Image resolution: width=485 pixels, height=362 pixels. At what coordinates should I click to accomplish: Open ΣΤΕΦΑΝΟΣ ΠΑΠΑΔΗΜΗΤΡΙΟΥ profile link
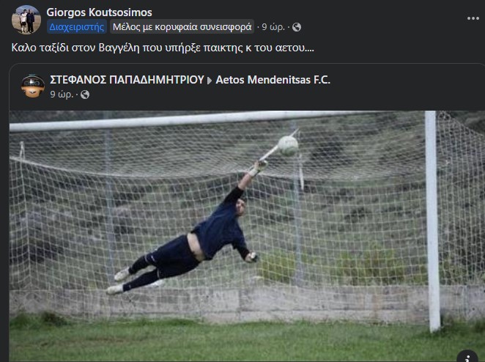pos(127,80)
